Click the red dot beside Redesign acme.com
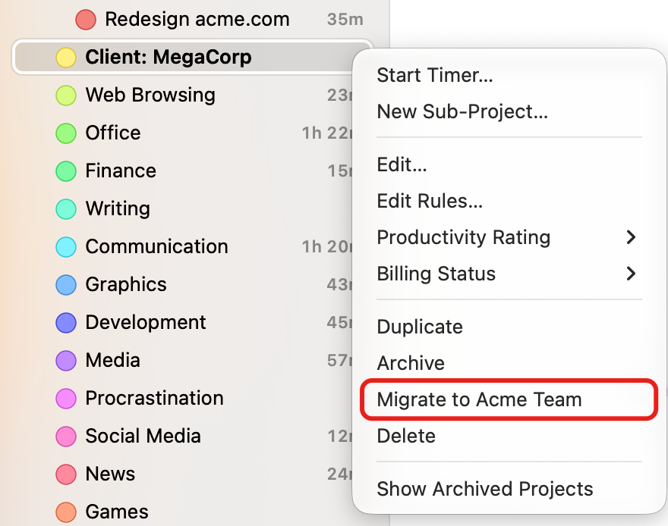Viewport: 668px width, 526px height. click(x=86, y=20)
